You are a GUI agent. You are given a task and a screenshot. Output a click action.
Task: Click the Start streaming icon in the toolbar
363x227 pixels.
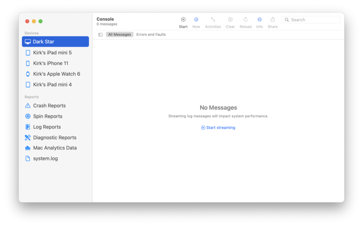pyautogui.click(x=183, y=19)
